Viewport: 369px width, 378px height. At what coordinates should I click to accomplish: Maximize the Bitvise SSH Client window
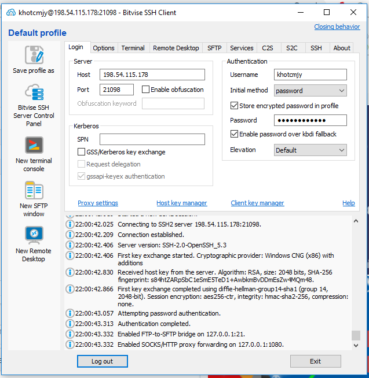327,12
